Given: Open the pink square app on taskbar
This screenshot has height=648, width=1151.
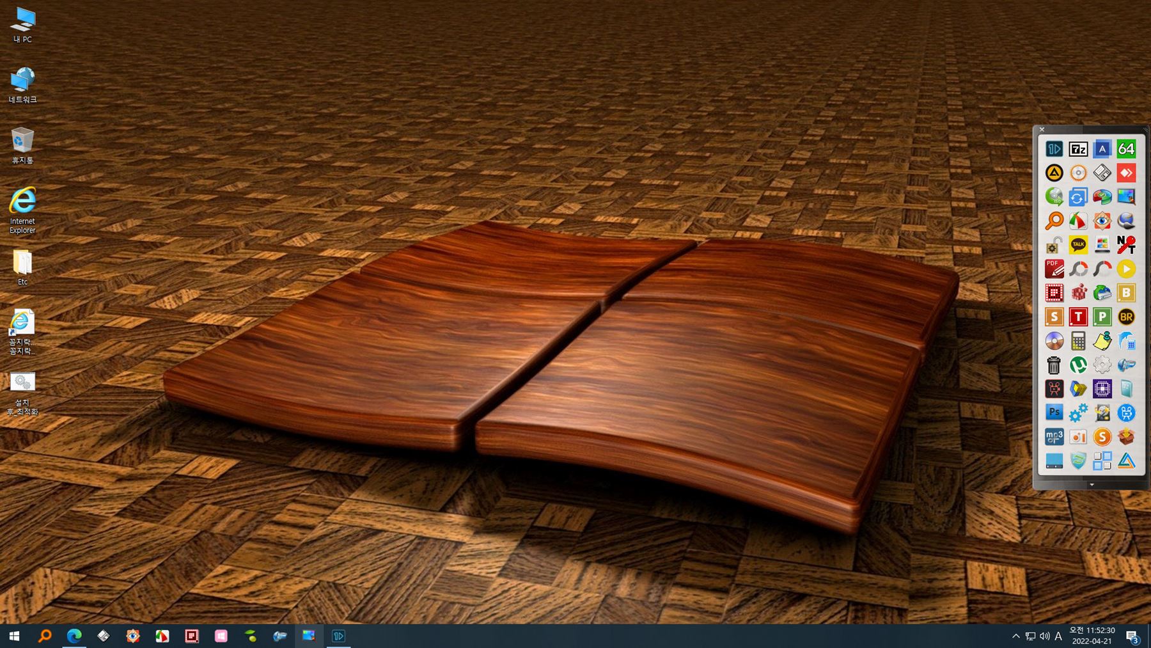Looking at the screenshot, I should click(x=221, y=636).
